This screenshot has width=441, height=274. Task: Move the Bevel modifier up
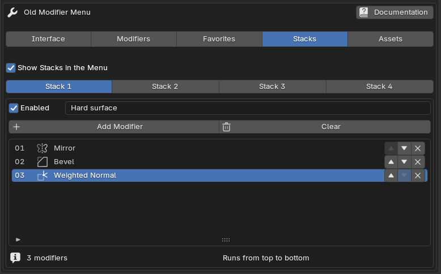(391, 161)
